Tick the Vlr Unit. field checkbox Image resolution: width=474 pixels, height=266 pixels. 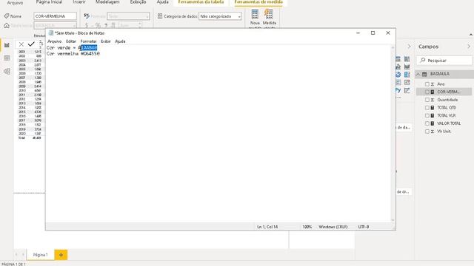(427, 132)
